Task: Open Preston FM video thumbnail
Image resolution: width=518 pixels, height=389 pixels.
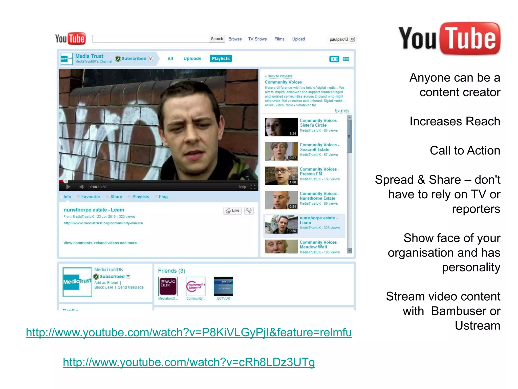Action: point(281,176)
